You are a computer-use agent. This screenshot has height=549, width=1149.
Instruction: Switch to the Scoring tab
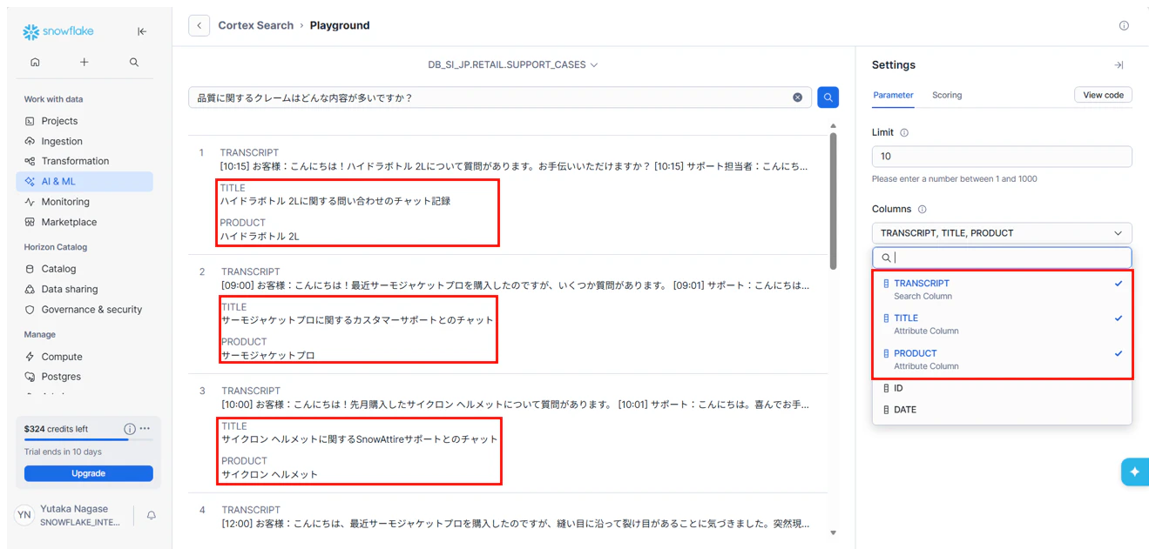point(947,95)
